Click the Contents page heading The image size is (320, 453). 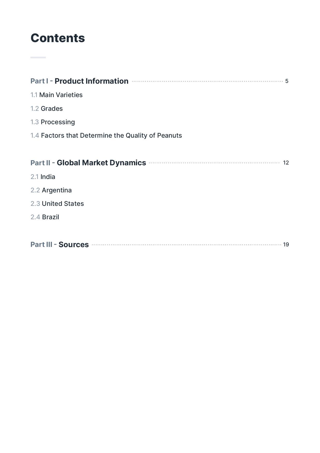click(x=58, y=38)
